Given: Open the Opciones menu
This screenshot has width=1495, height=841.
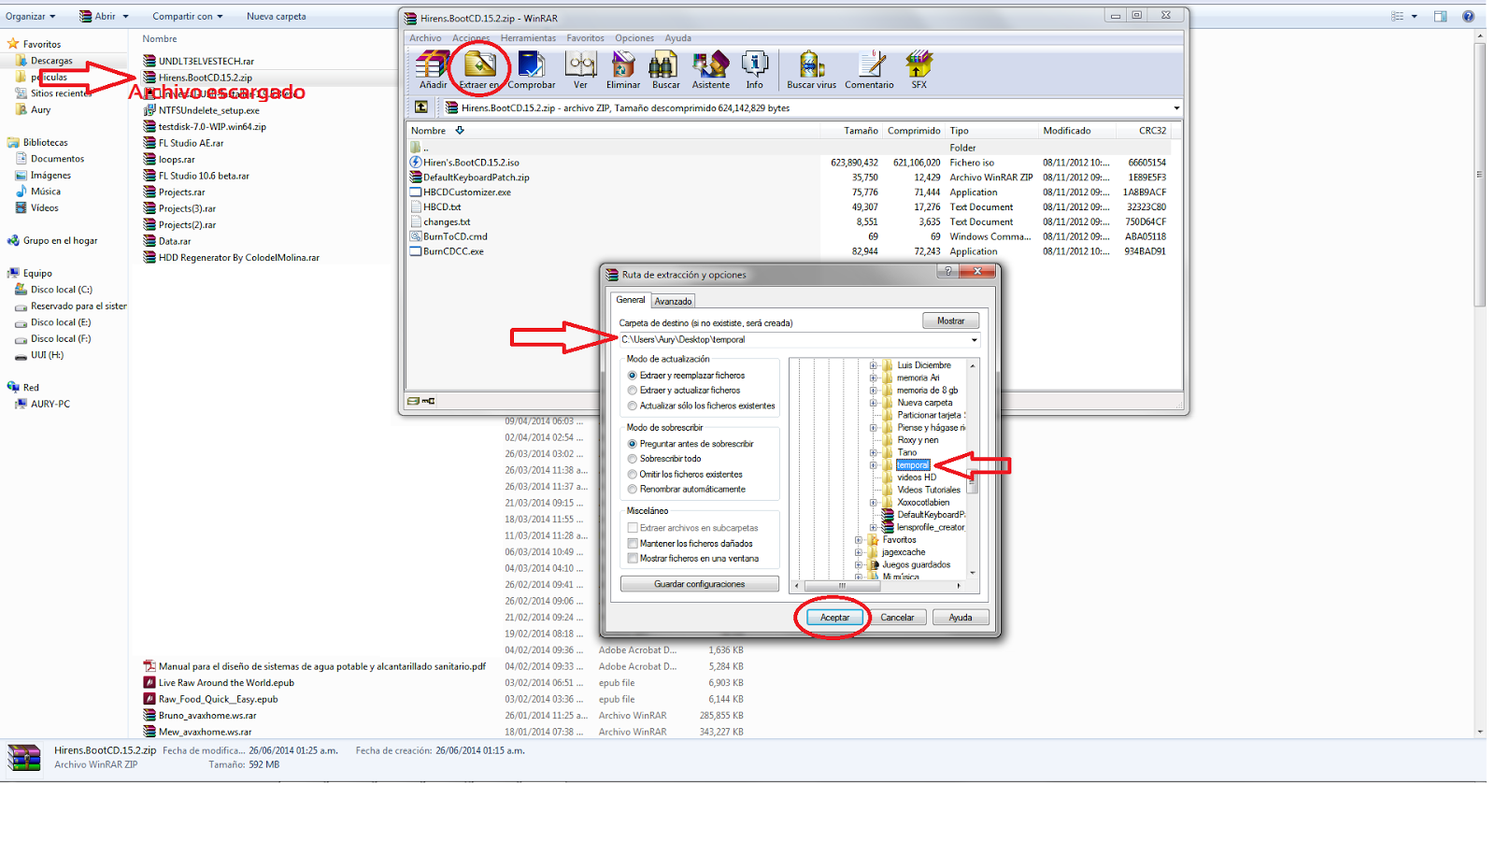Looking at the screenshot, I should click(x=634, y=38).
